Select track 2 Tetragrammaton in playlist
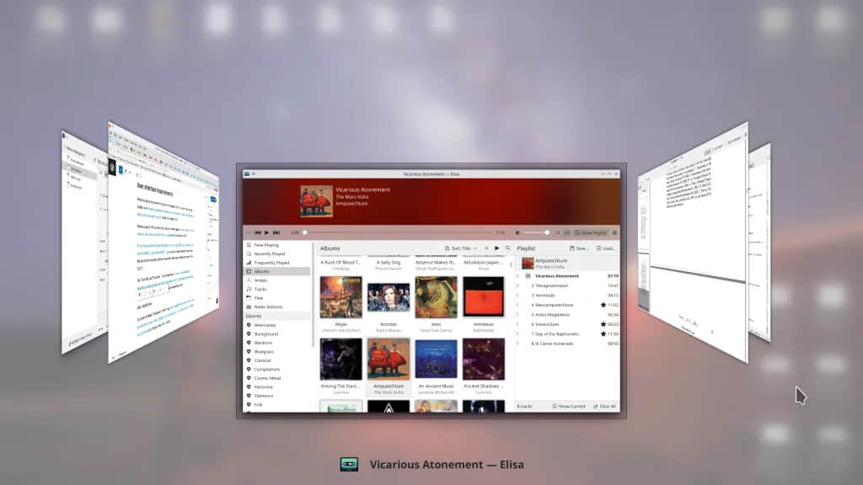This screenshot has height=485, width=863. tap(567, 286)
